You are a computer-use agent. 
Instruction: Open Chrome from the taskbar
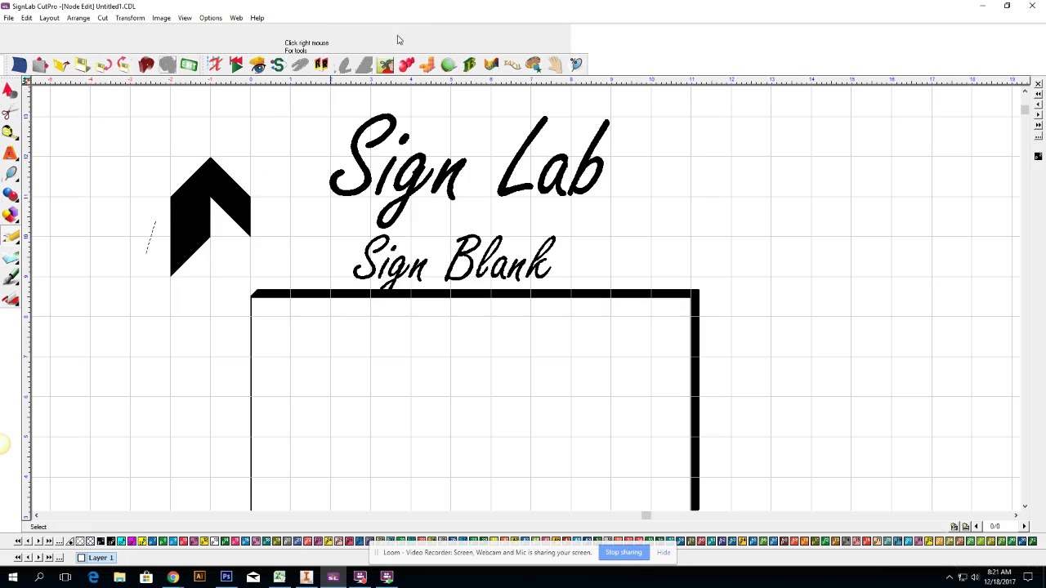click(173, 577)
